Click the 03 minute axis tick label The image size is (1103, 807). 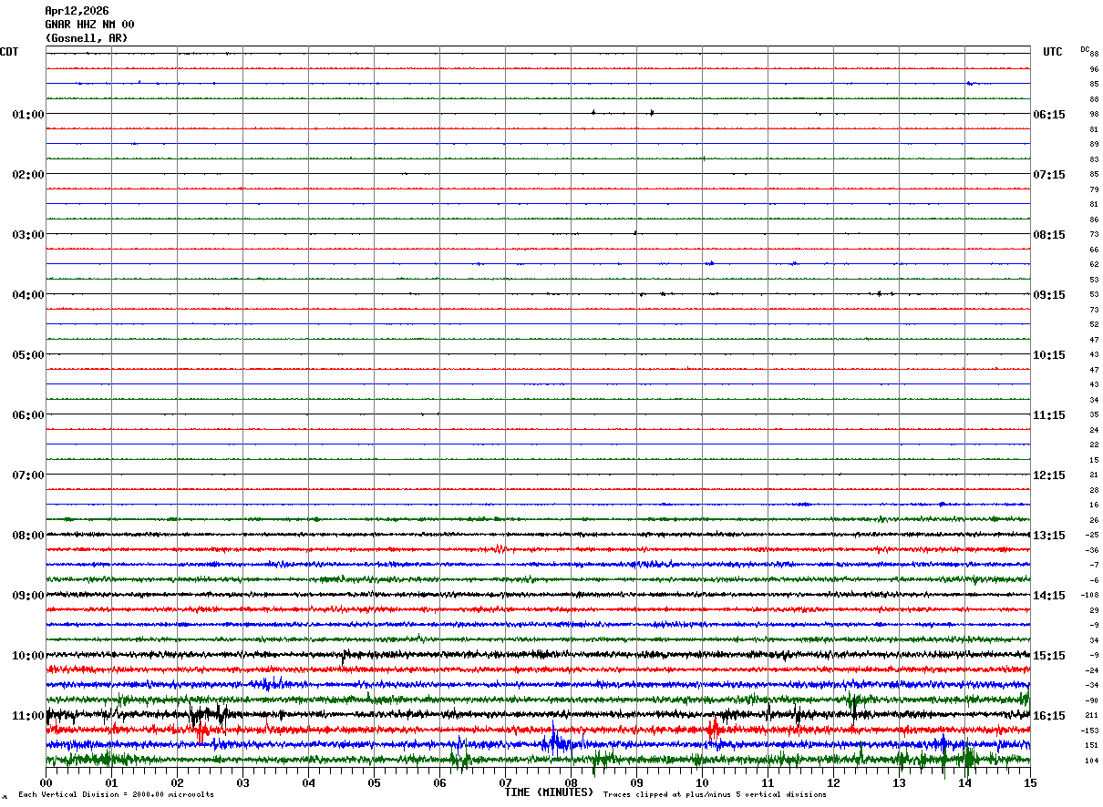242,782
